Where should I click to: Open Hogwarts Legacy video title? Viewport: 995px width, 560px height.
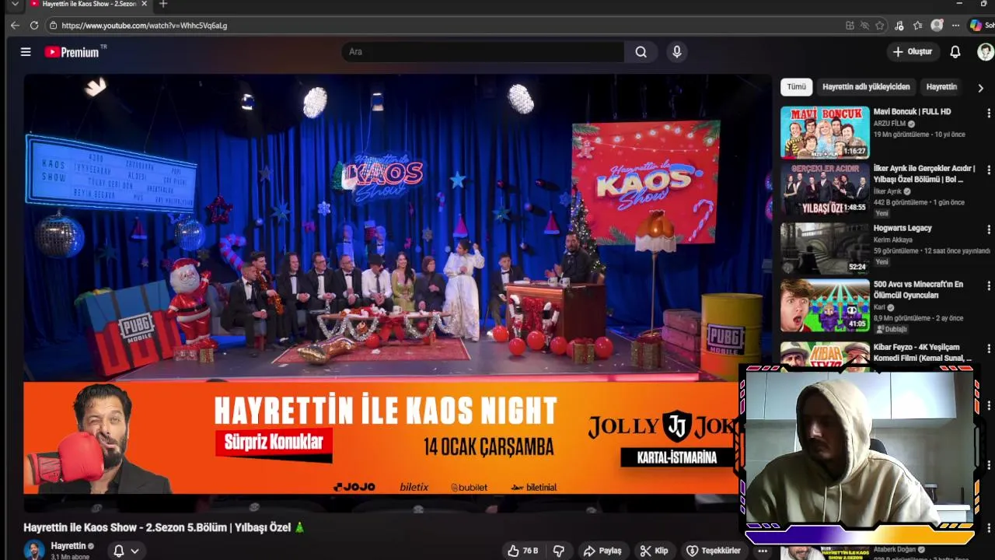point(902,229)
